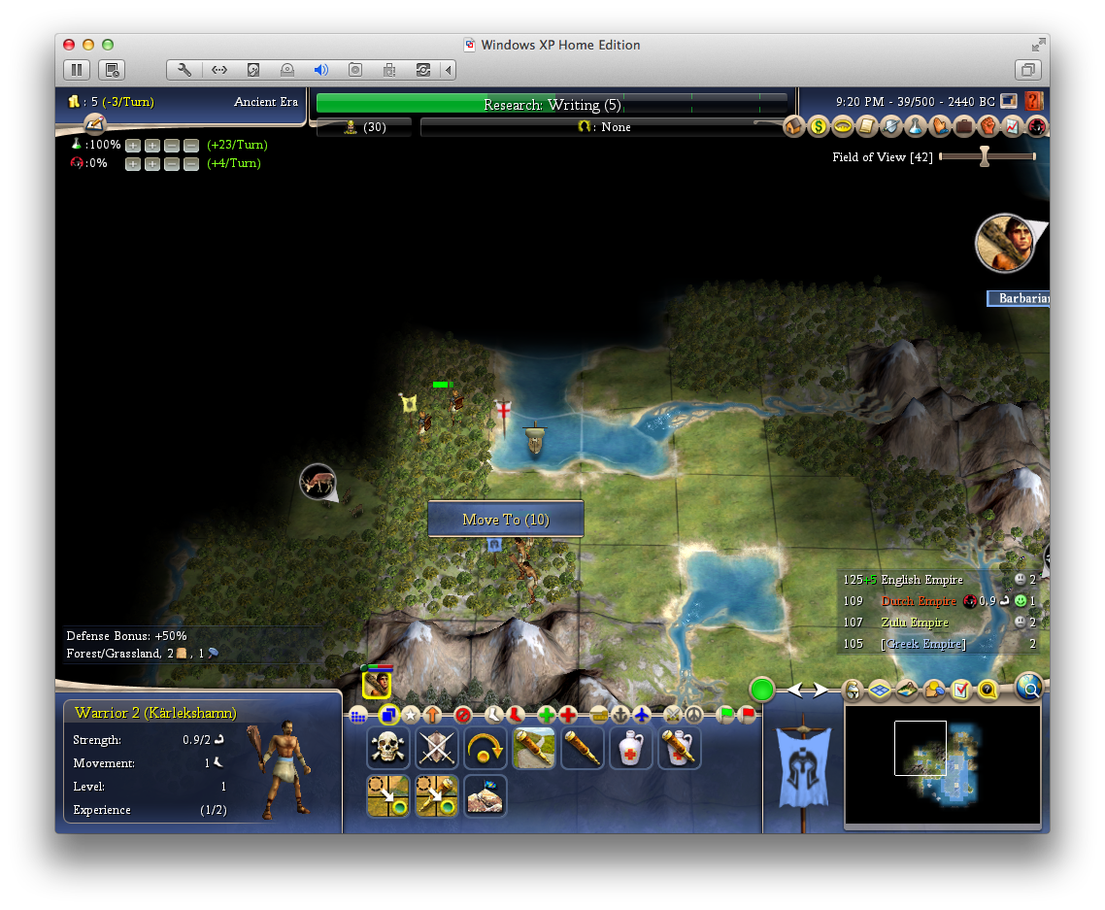Click the mountain with flag action icon

click(x=485, y=795)
